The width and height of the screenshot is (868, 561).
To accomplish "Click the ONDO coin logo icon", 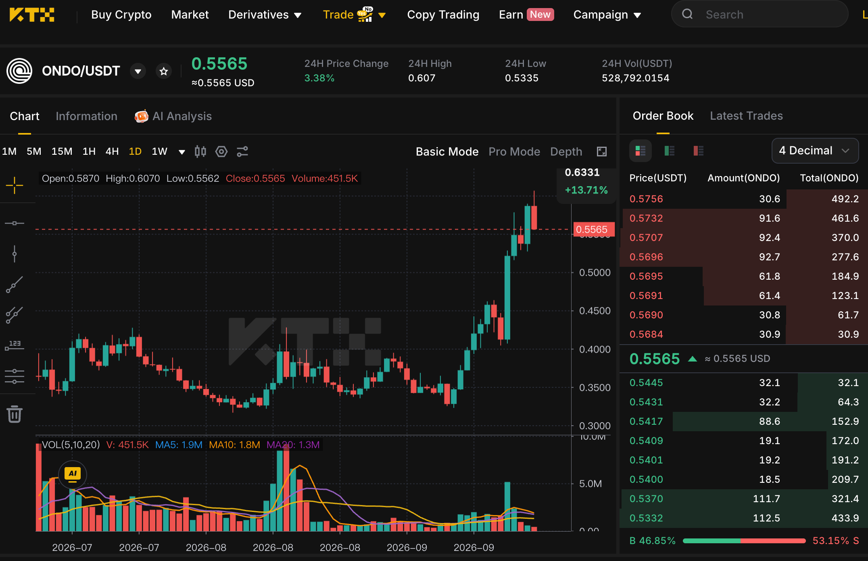I will [19, 71].
